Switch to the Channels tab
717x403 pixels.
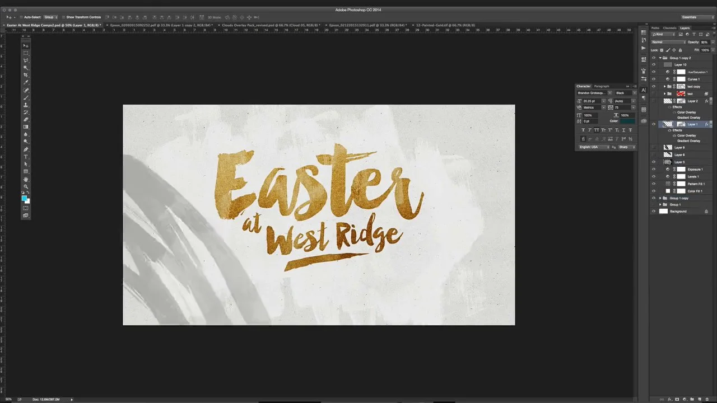670,28
